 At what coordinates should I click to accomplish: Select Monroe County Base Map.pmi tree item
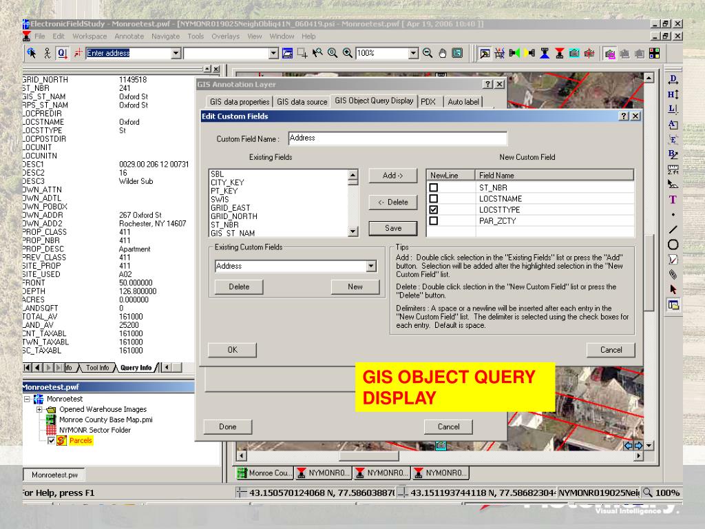(x=105, y=419)
